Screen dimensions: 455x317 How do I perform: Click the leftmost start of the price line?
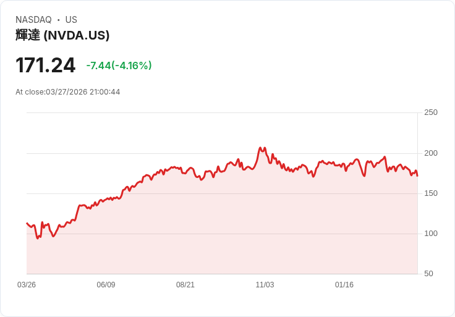tap(27, 223)
